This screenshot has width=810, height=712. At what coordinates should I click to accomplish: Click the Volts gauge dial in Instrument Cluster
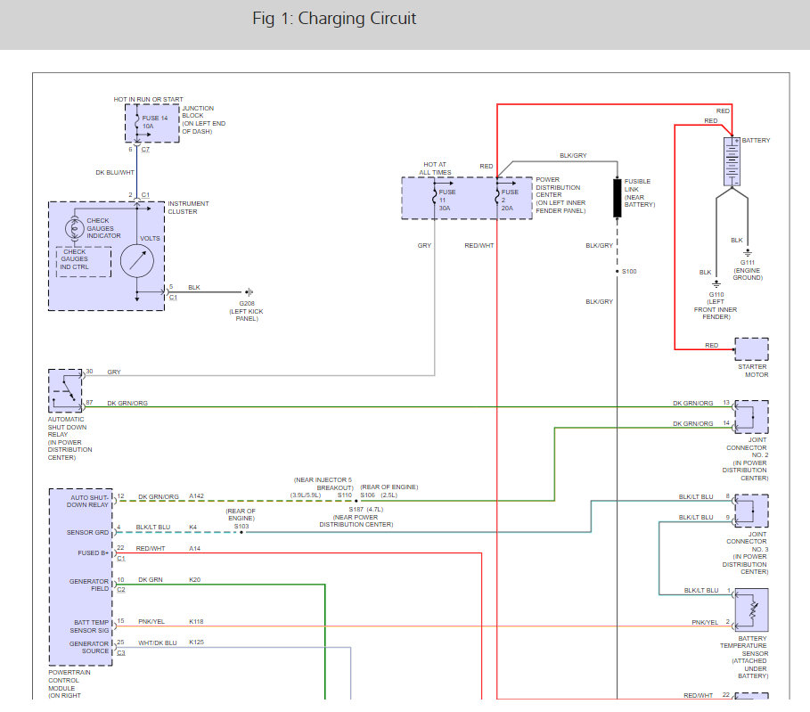139,260
